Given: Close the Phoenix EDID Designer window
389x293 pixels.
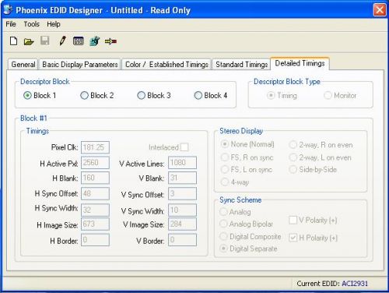Looking at the screenshot, I should 380,10.
